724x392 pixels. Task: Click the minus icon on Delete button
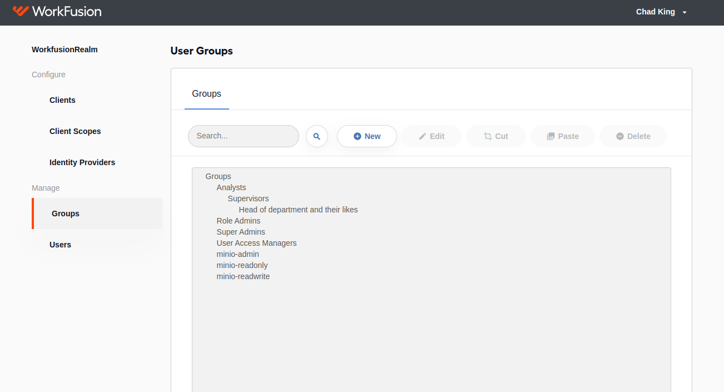(620, 136)
